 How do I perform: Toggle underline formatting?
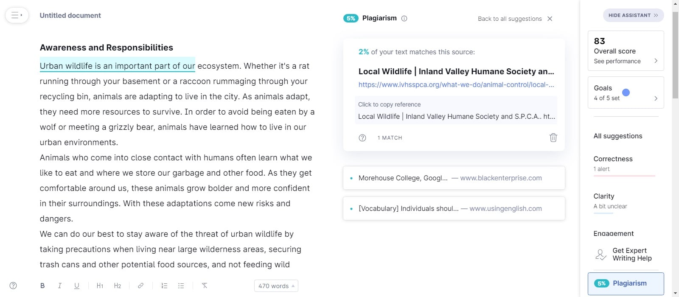point(77,286)
